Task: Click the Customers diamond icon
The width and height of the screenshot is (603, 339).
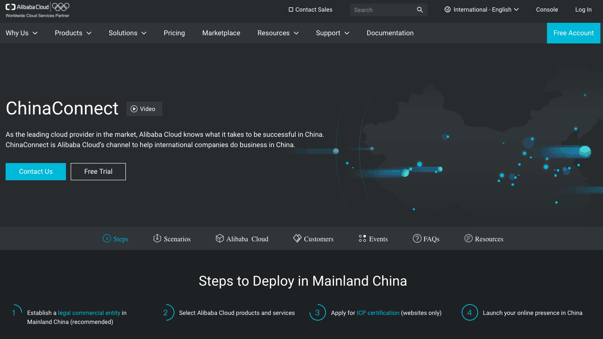Action: pos(297,238)
